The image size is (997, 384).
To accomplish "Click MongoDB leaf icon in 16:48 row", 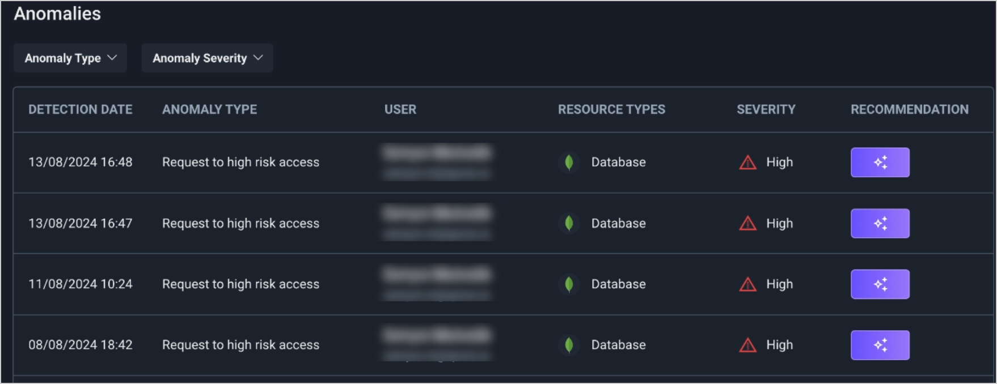I will point(569,163).
